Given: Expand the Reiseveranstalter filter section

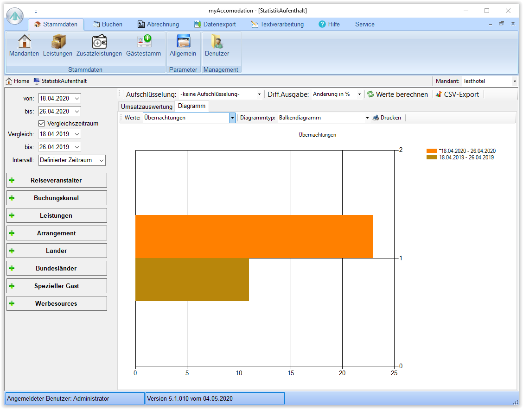Looking at the screenshot, I should (x=57, y=180).
